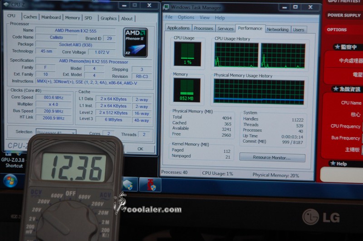
Task: Click the Bus Frequency label in red panel
Action: (x=346, y=138)
